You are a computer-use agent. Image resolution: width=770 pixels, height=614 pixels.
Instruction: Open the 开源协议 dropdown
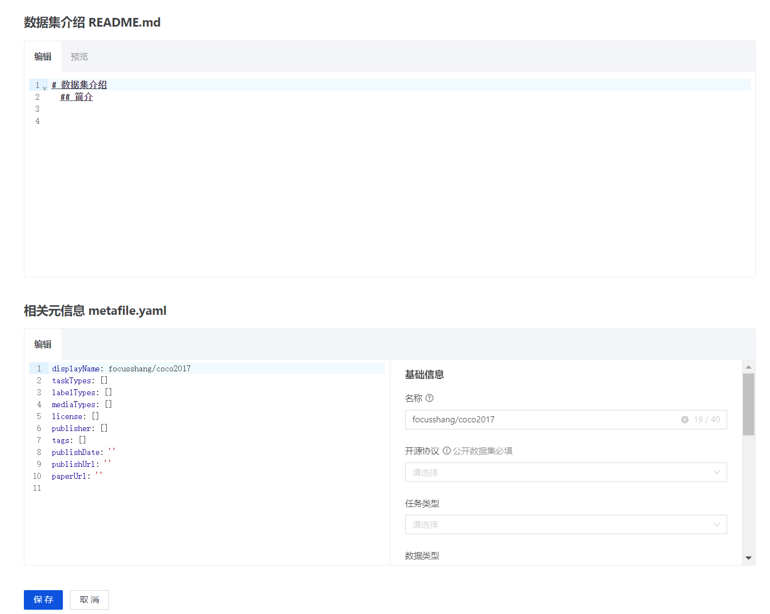point(566,472)
